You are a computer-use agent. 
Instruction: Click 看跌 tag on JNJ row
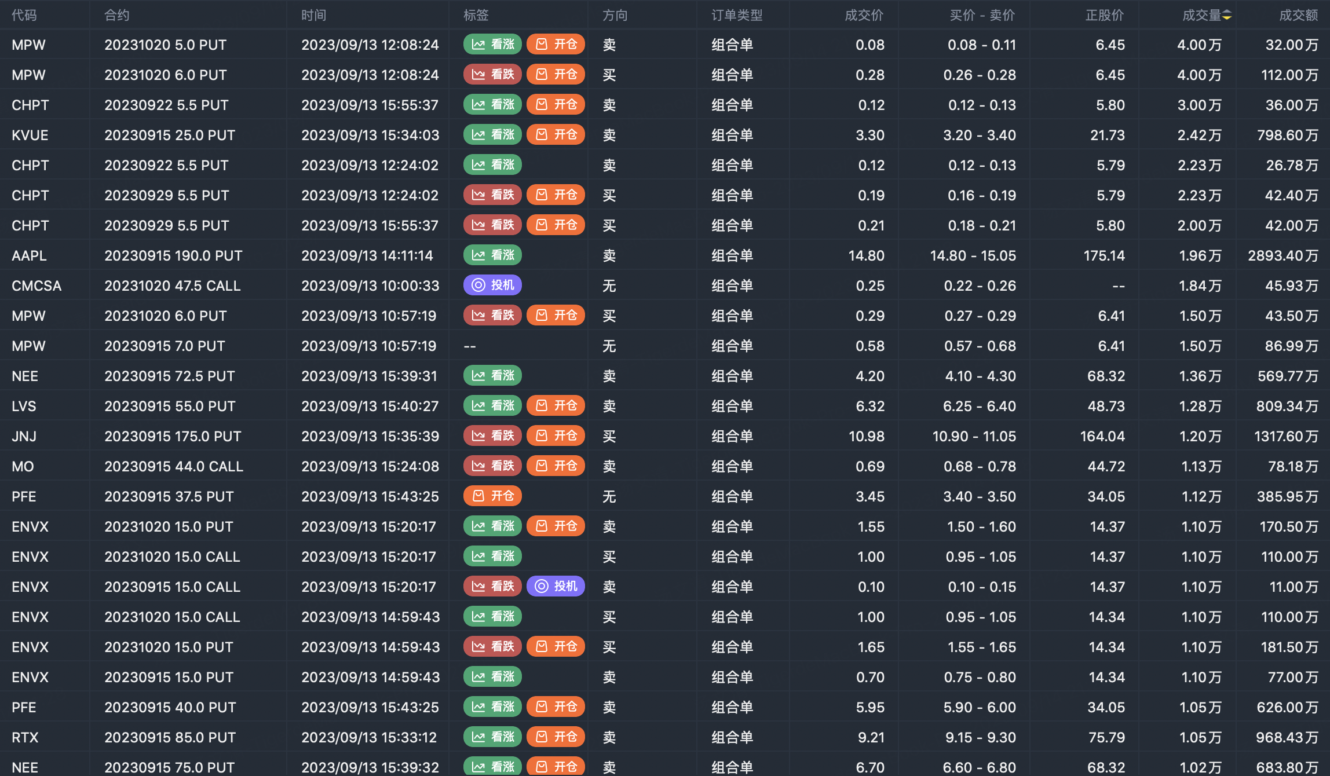tap(492, 436)
